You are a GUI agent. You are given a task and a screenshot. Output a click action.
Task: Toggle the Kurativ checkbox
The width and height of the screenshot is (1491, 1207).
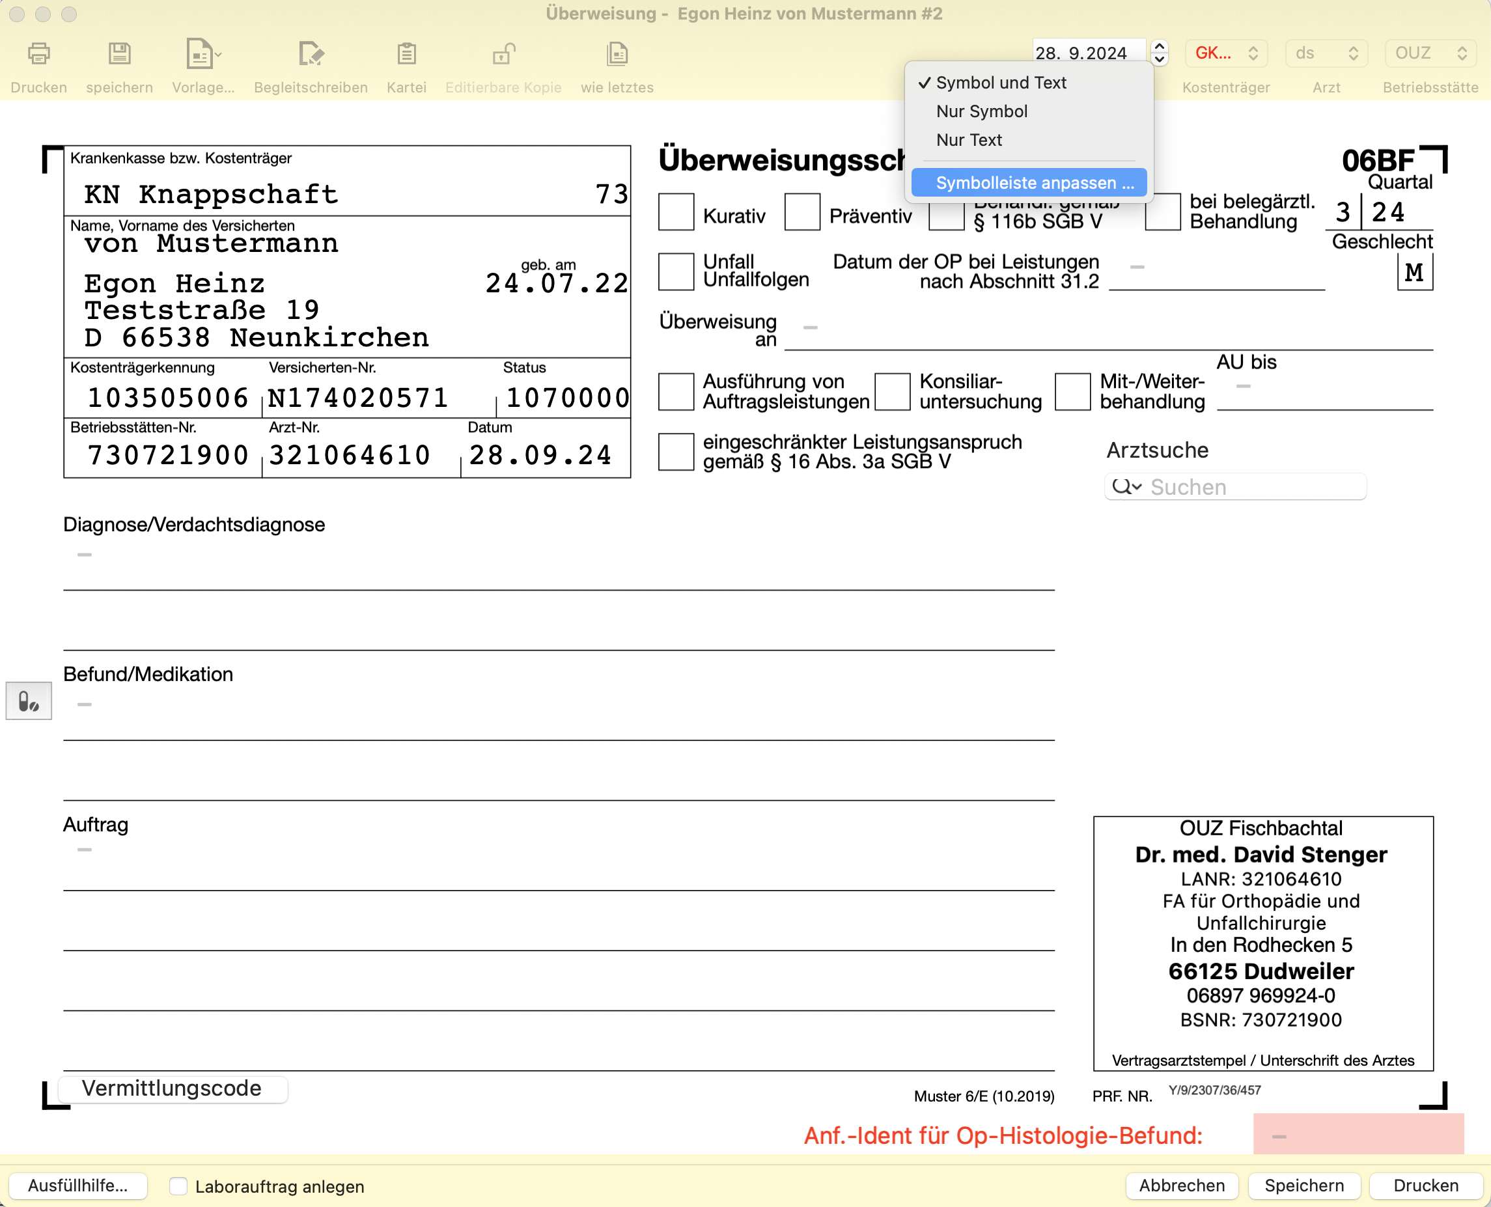click(x=676, y=212)
